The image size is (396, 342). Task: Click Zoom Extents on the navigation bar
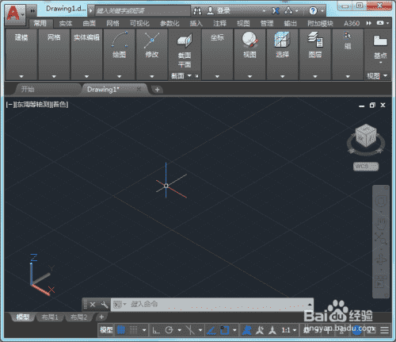click(381, 239)
